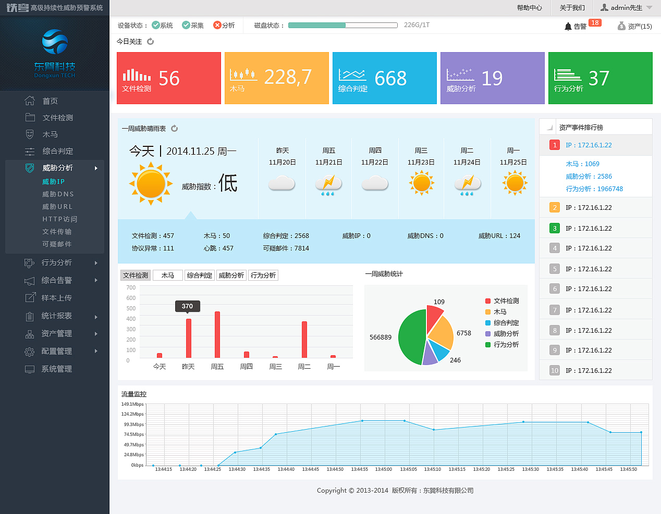The width and height of the screenshot is (661, 514).
Task: Click the blue 综合判定 legend swatch
Action: (x=488, y=323)
